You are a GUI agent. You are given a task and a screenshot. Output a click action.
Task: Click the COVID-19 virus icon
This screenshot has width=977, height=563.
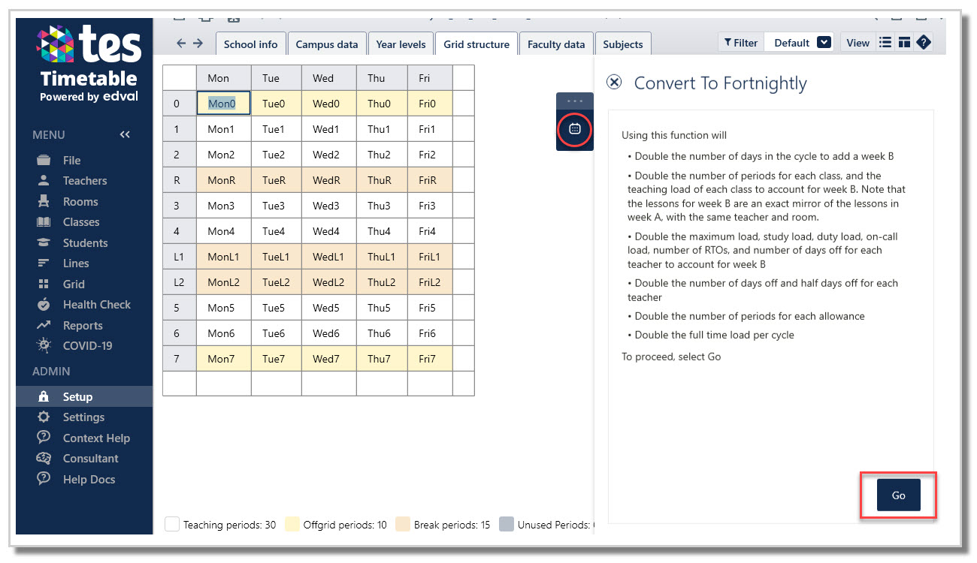(x=44, y=345)
